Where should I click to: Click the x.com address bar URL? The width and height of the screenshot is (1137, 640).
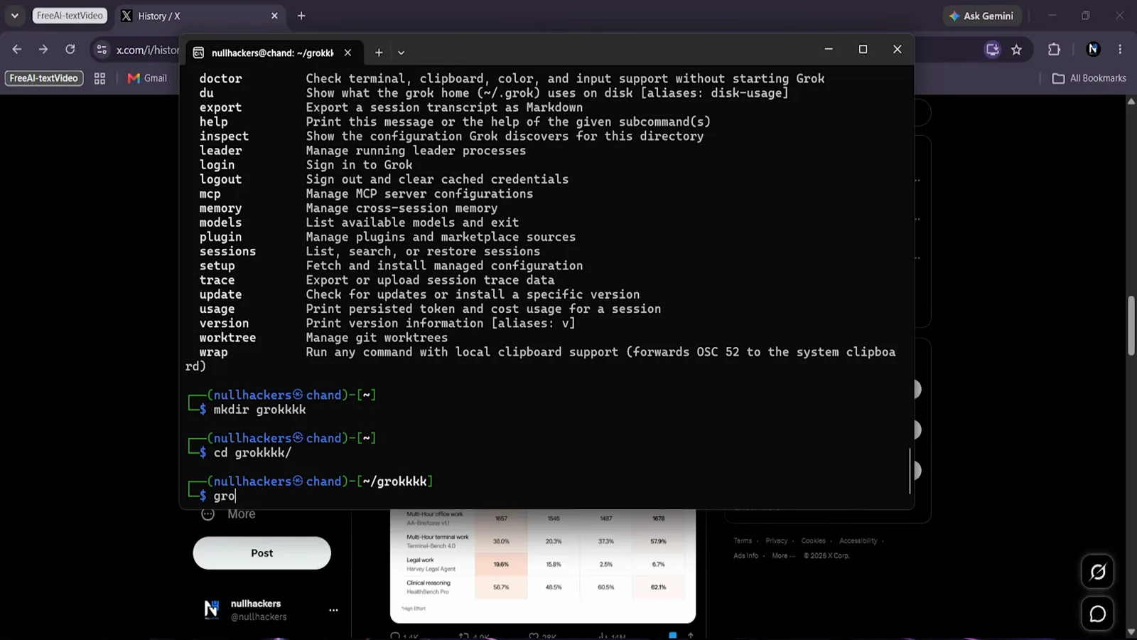(x=148, y=50)
